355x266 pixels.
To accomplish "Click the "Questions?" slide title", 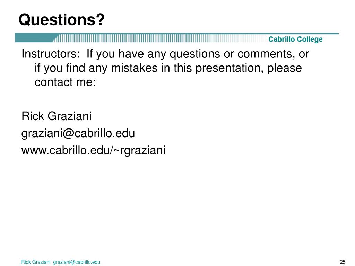I will (x=62, y=20).
